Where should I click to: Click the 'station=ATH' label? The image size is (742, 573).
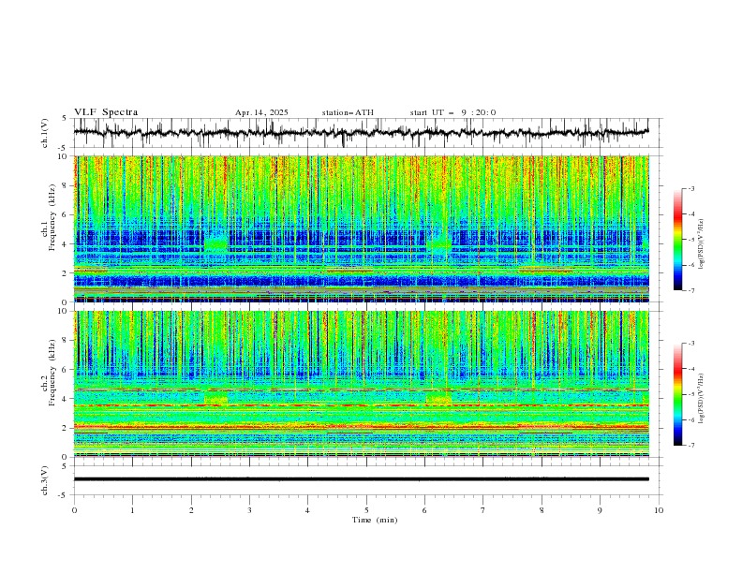click(348, 112)
